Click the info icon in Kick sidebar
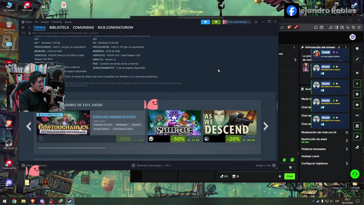Image resolution: width=364 pixels, height=205 pixels. click(357, 48)
